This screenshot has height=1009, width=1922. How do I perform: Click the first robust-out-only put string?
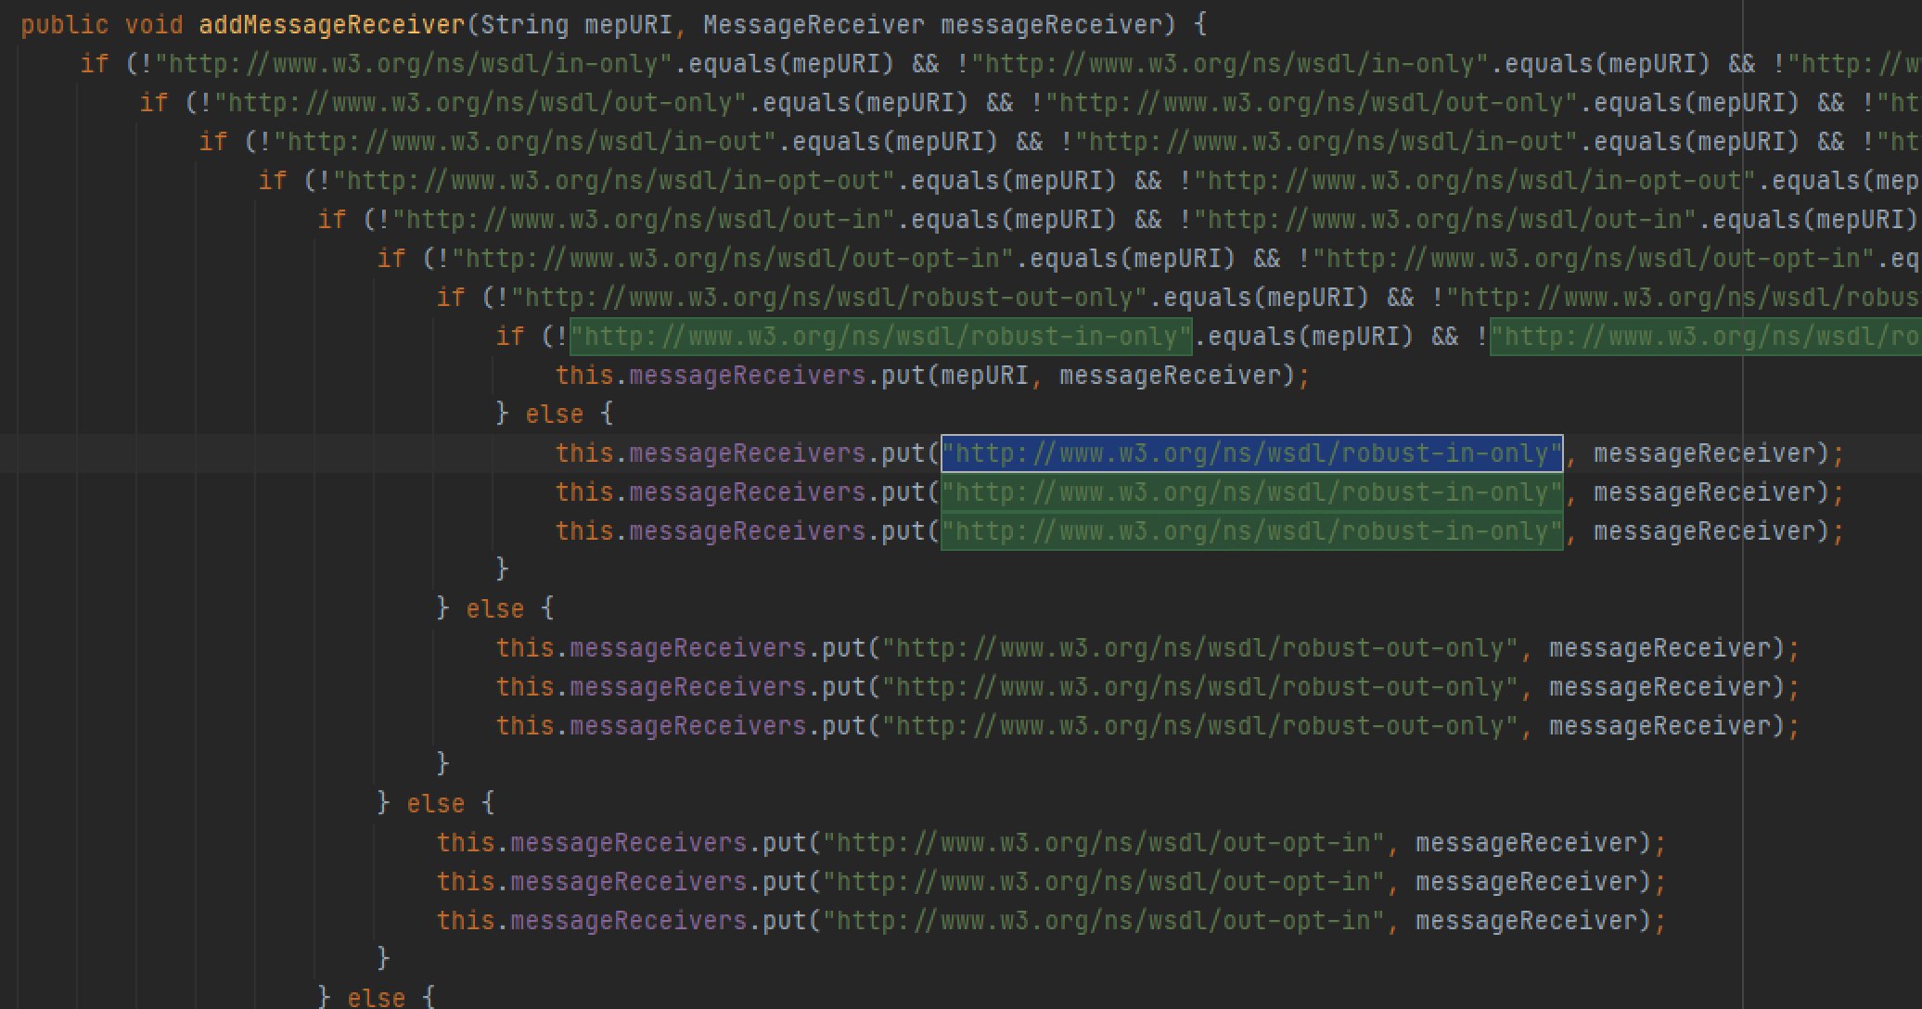point(1199,648)
